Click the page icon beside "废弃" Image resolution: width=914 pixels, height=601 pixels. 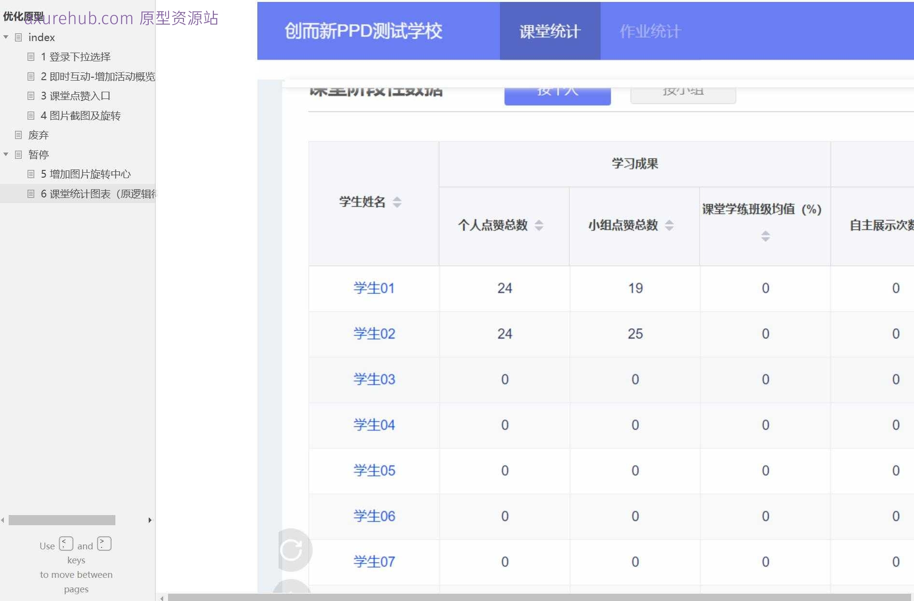click(x=18, y=135)
